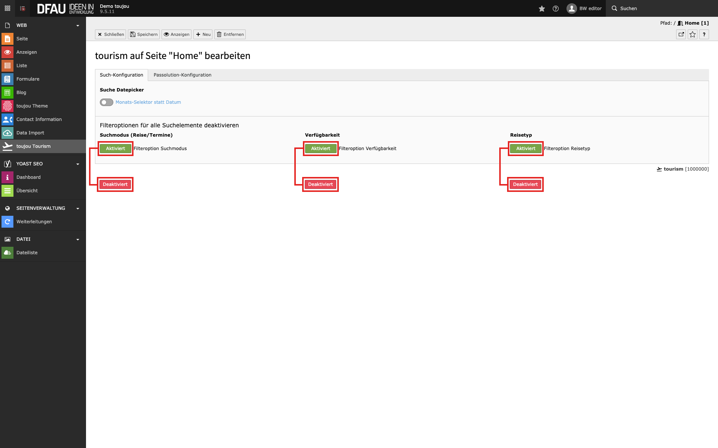Click the application grid menu icon
Screen dimensions: 718x448
[x=7, y=8]
